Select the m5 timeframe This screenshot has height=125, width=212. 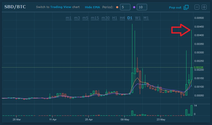pos(85,18)
